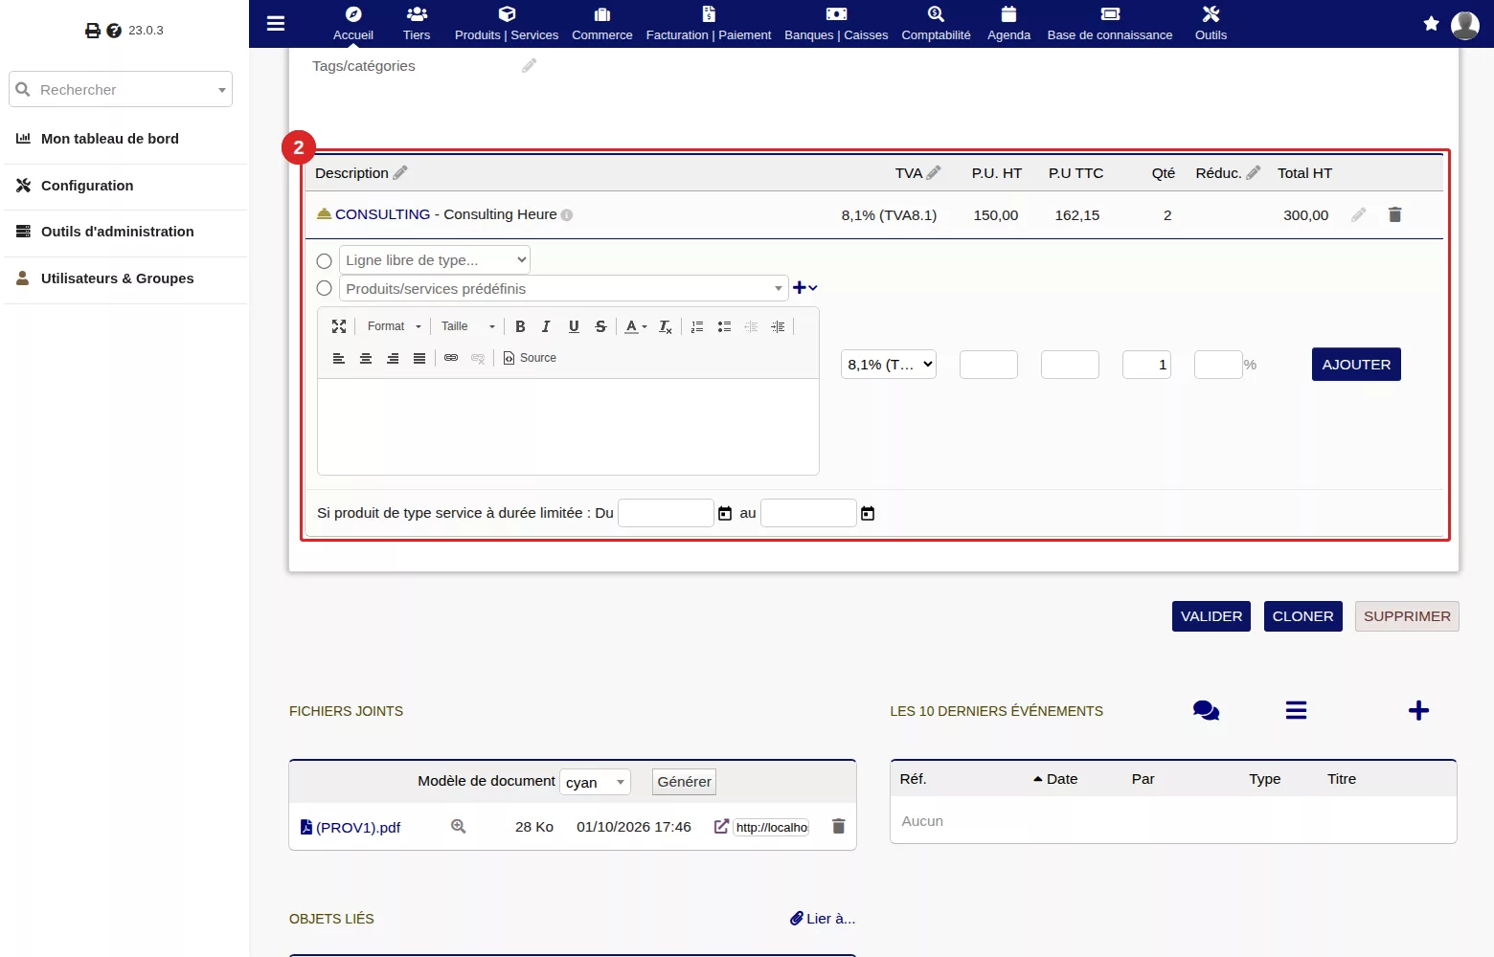Apply bold formatting in editor
This screenshot has width=1494, height=957.
coord(520,326)
